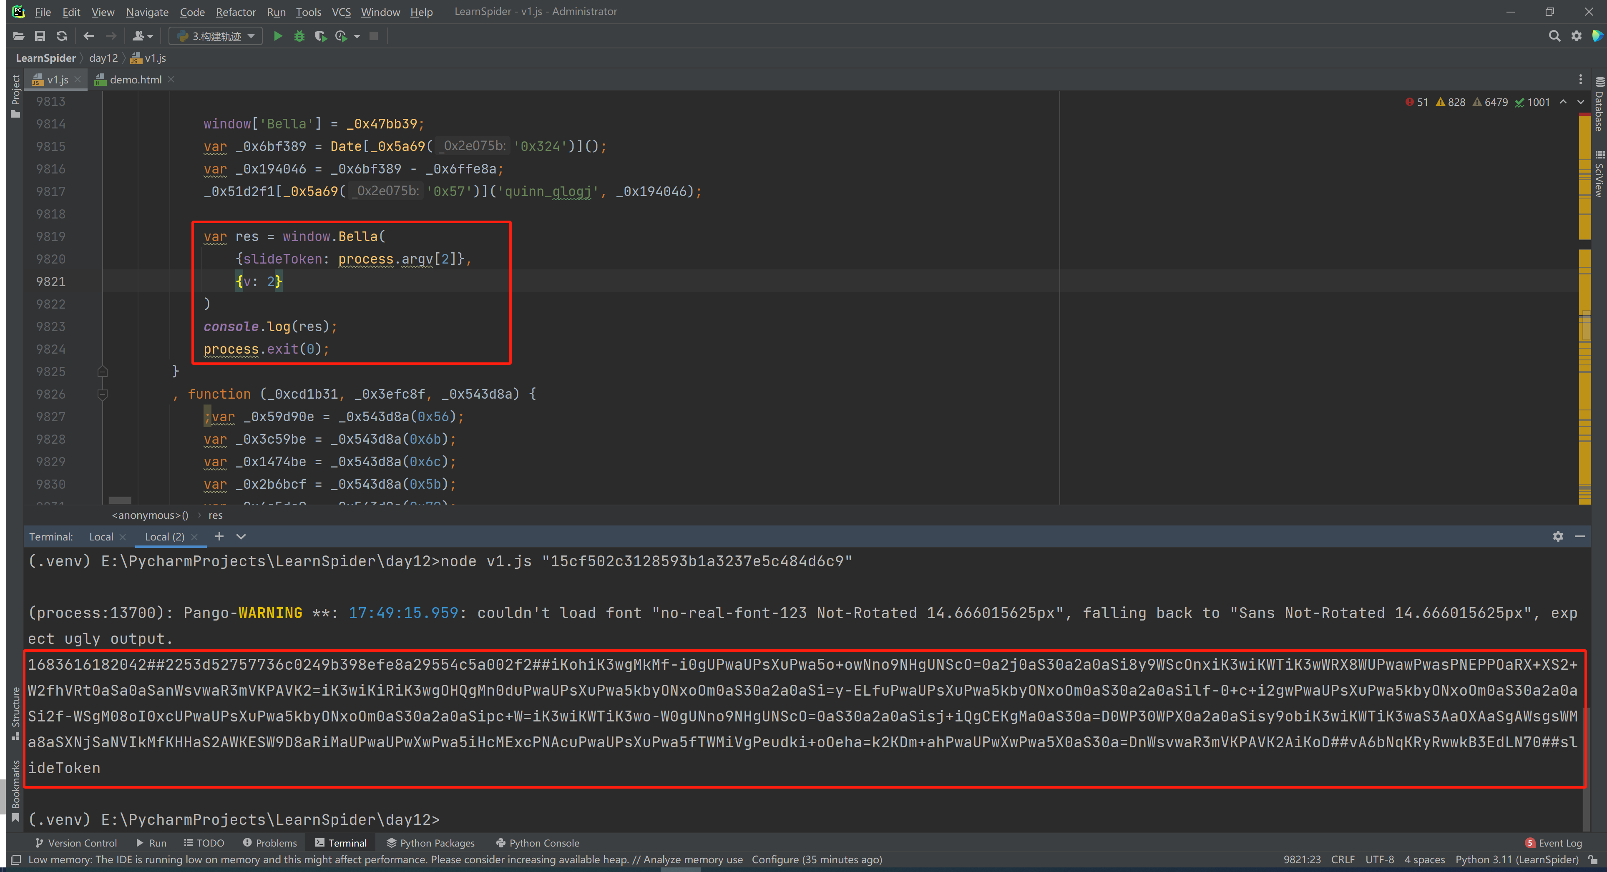Click Python 3.11 interpreter selector

tap(1516, 859)
